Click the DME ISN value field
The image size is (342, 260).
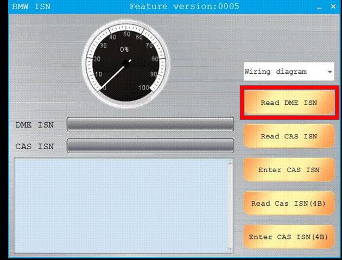(x=150, y=124)
